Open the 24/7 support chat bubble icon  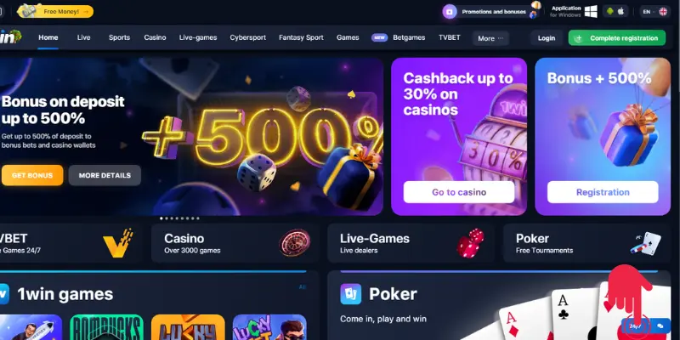point(660,326)
